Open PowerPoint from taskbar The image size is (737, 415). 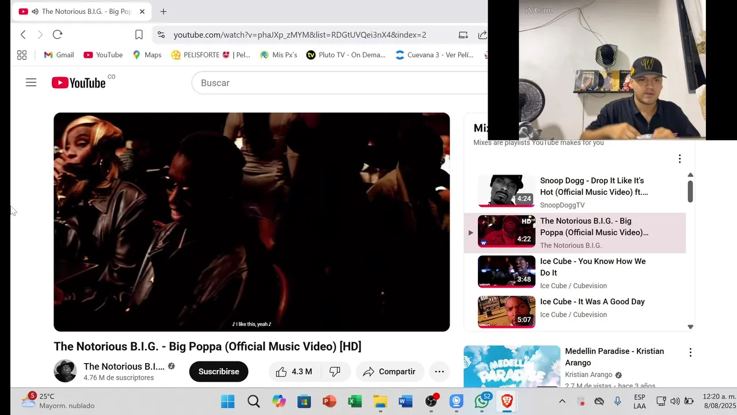(x=329, y=401)
